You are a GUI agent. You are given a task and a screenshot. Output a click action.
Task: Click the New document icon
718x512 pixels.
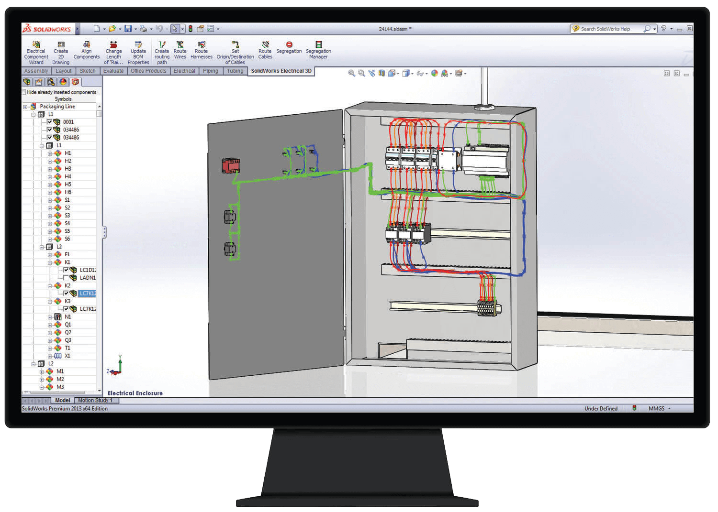(x=97, y=29)
